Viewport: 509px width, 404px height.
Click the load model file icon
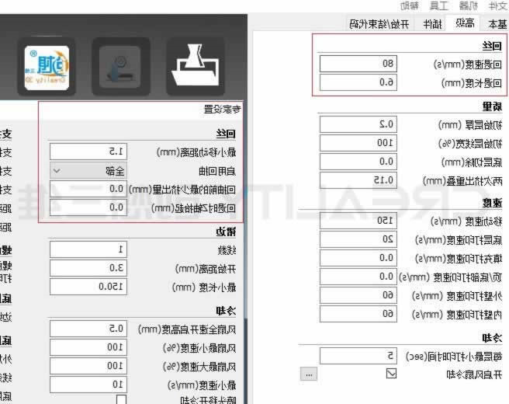tap(196, 67)
